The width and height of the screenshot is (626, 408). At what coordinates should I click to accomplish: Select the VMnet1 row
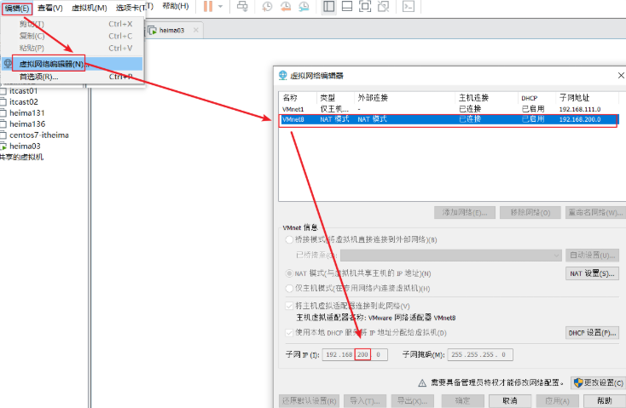tap(449, 109)
